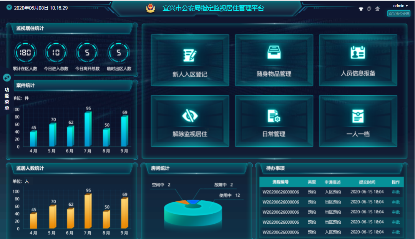Click the 解除监视居住 crossed-eye icon

pyautogui.click(x=189, y=116)
